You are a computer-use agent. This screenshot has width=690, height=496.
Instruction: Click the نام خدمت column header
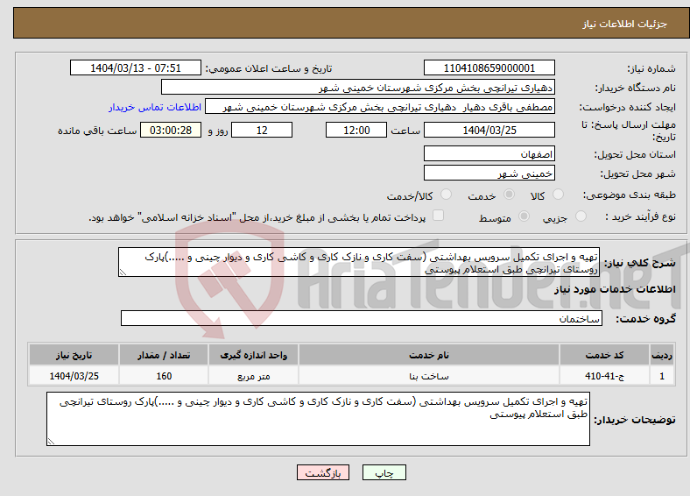[429, 355]
